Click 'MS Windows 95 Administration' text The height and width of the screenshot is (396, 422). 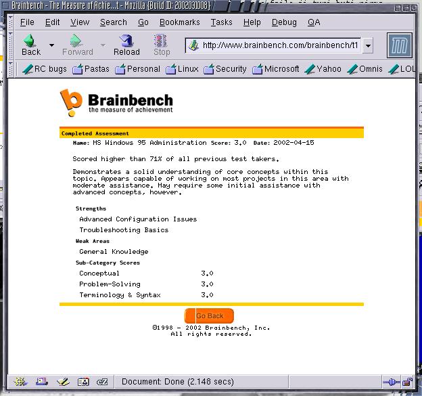point(149,143)
